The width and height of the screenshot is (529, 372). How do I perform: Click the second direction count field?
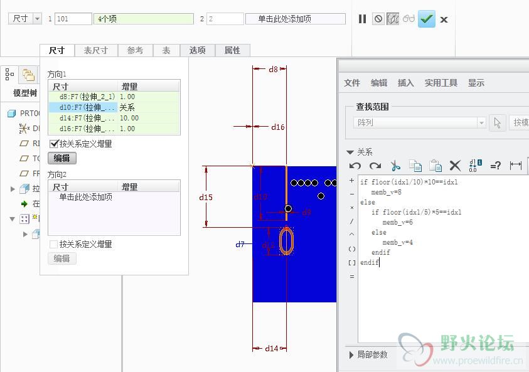tap(225, 19)
